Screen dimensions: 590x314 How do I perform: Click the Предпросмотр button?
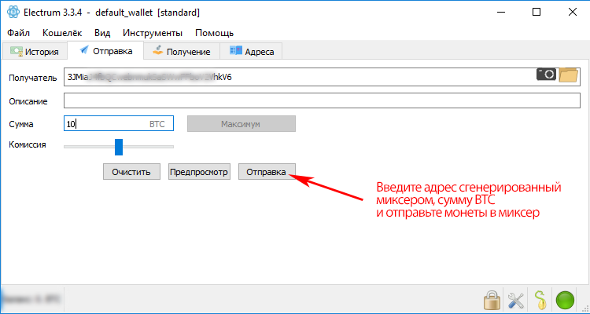pos(200,172)
